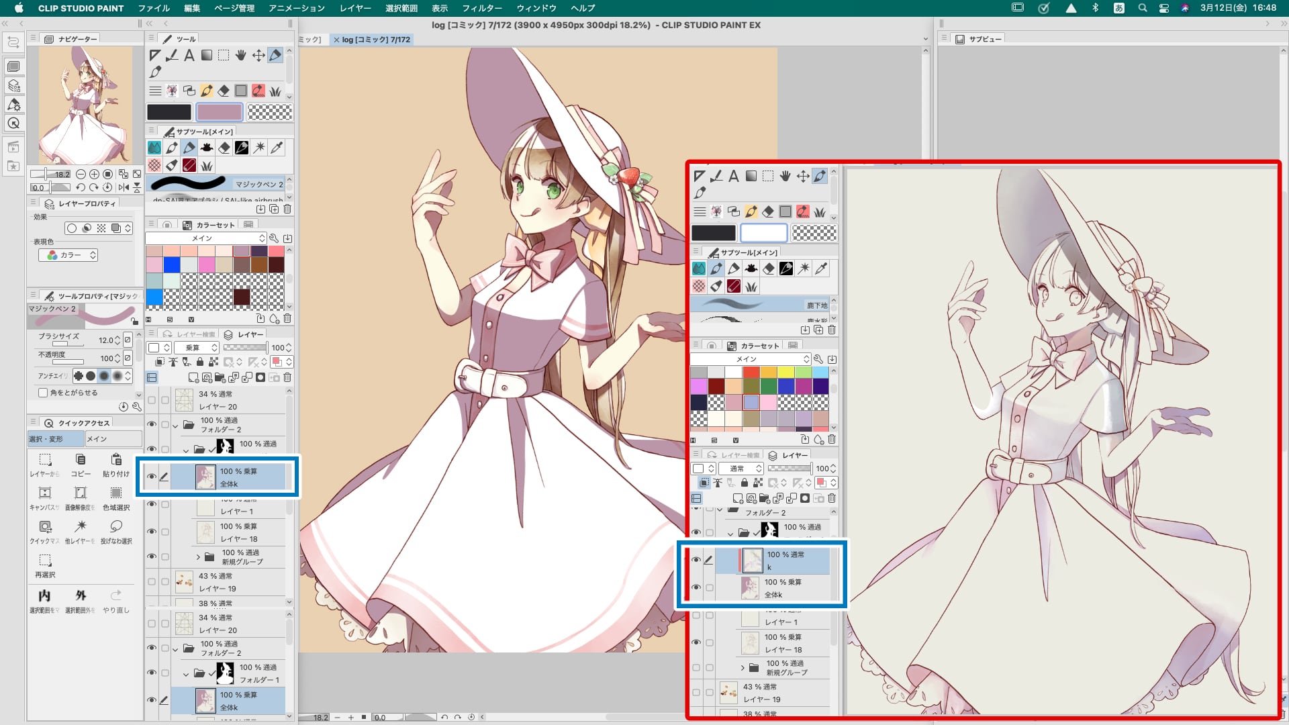Select the Layer color effect in Layer Property

point(115,228)
